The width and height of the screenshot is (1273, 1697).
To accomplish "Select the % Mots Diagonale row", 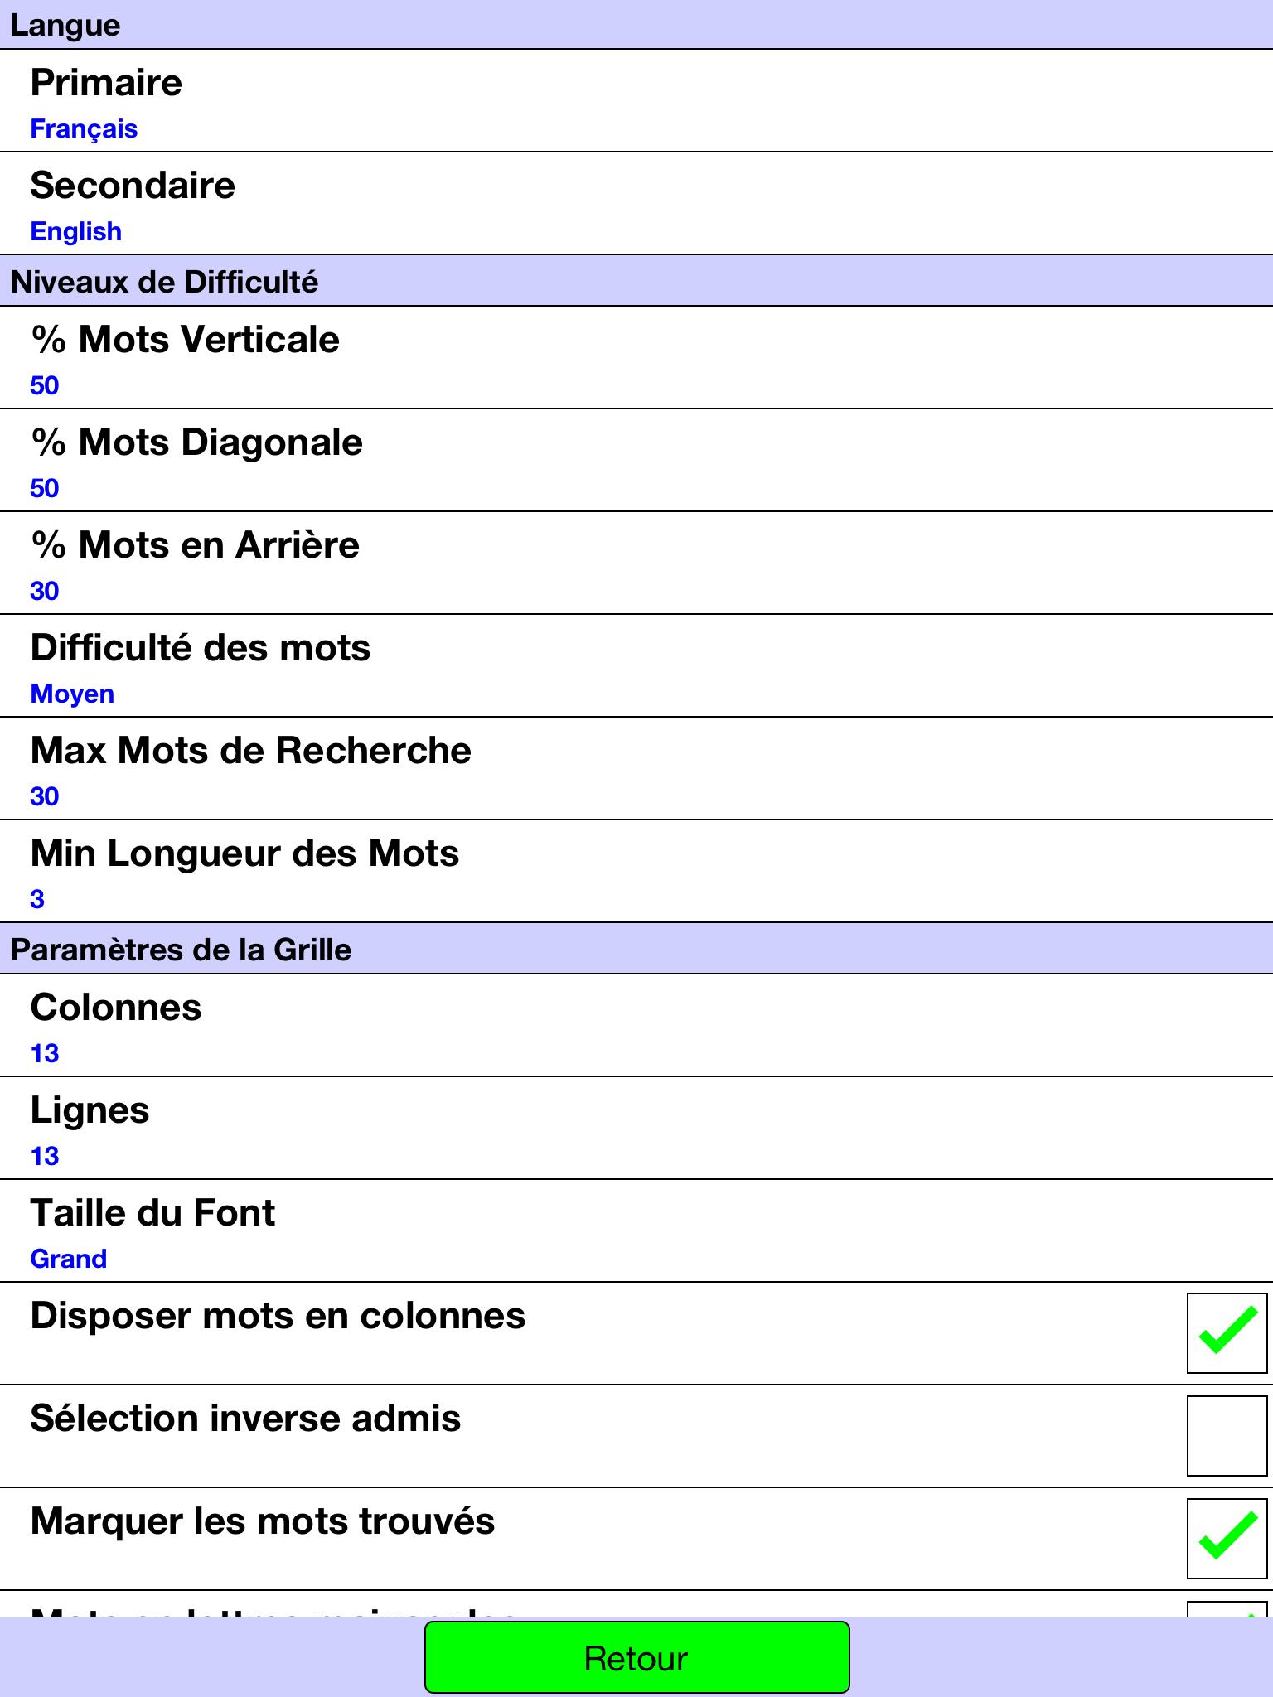I will 636,461.
